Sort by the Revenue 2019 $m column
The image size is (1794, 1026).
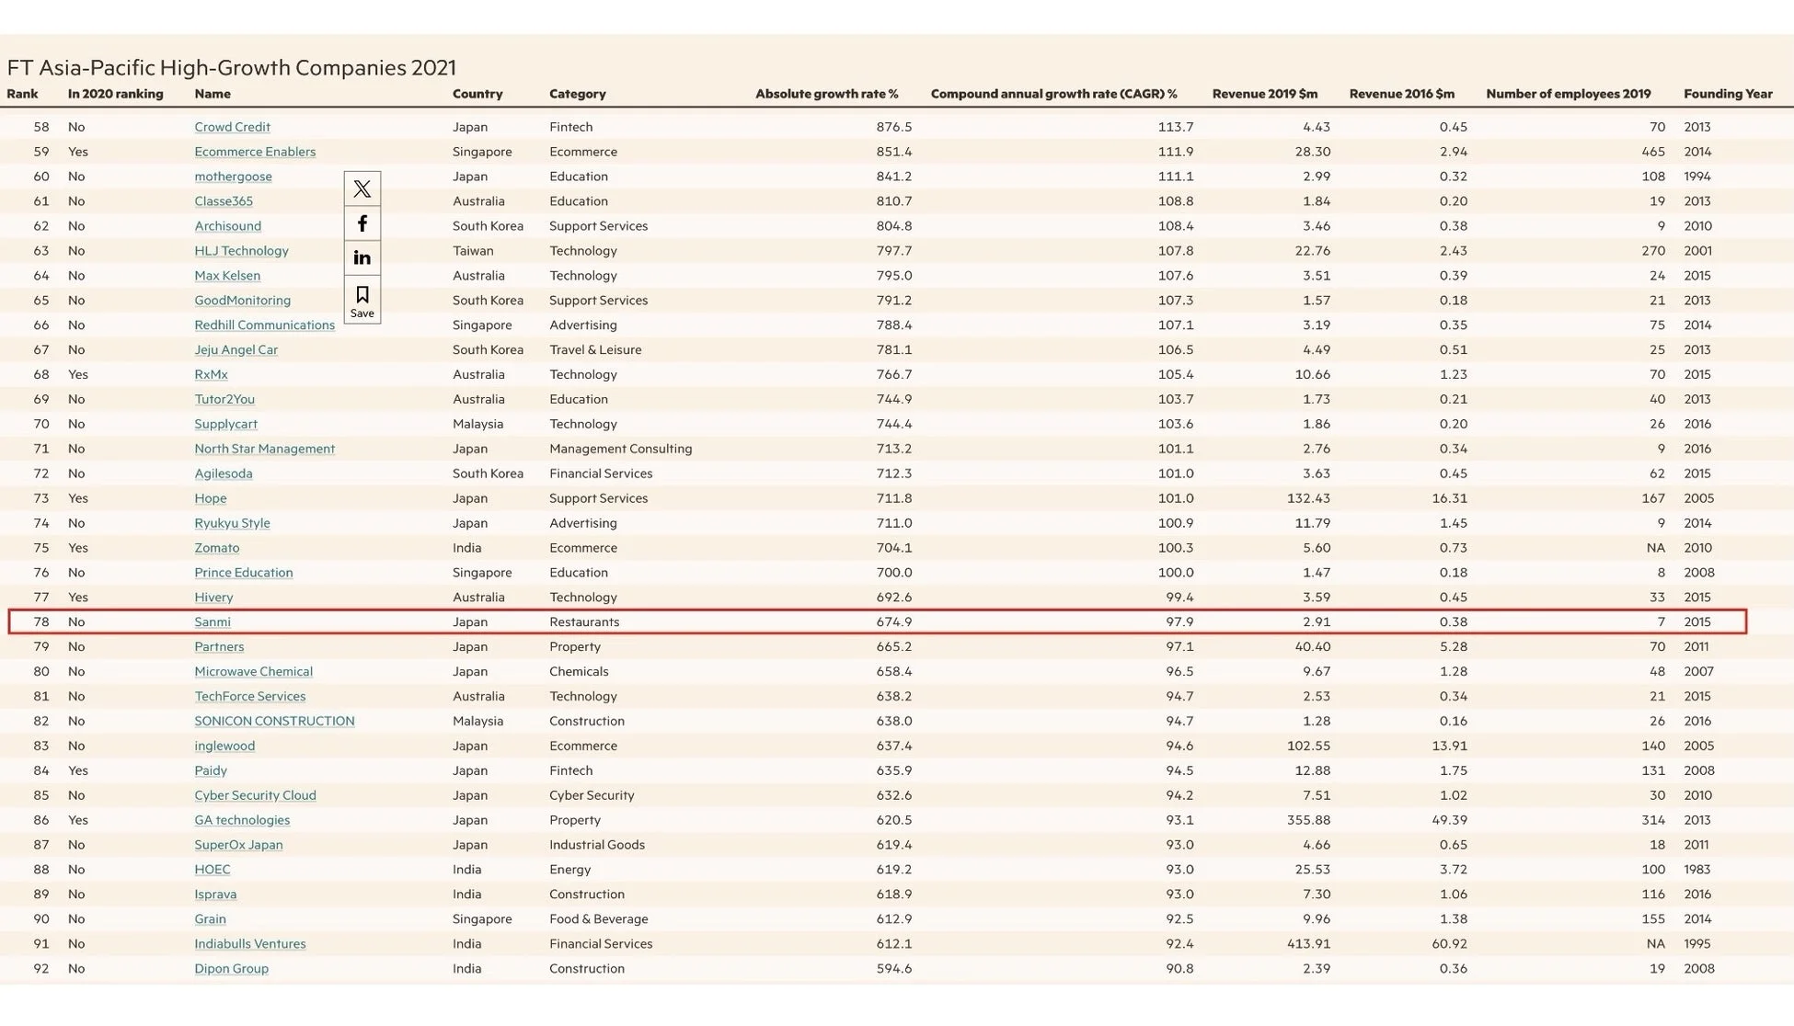[1264, 94]
